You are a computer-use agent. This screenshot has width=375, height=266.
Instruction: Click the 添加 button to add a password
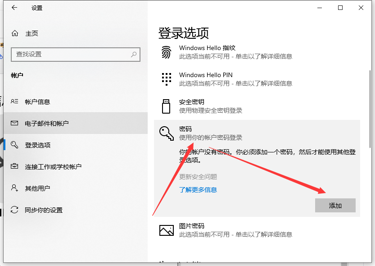pos(335,205)
